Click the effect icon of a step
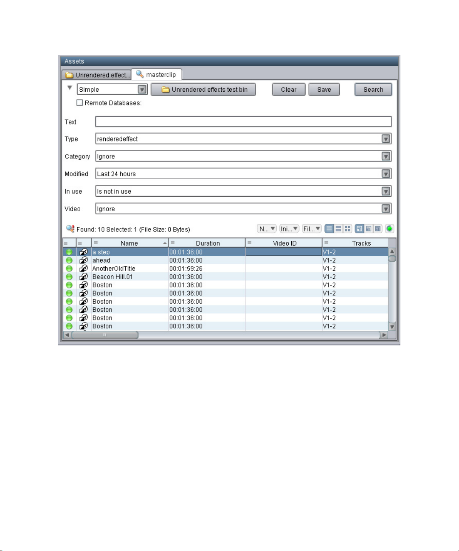This screenshot has width=459, height=551. (x=84, y=252)
